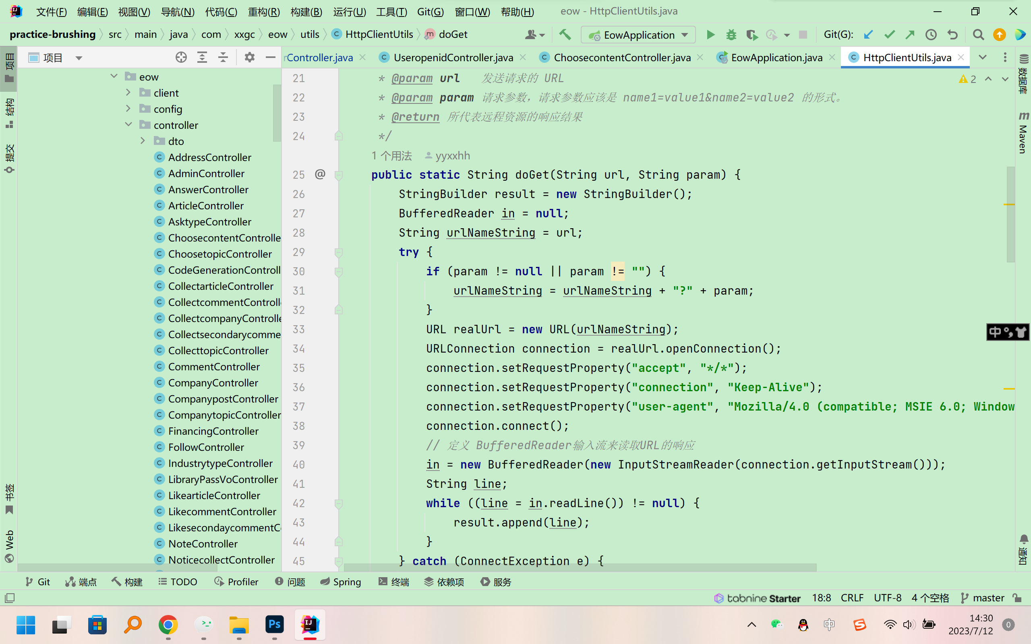Toggle tool window bars icon in status bar
The width and height of the screenshot is (1031, 644).
pyautogui.click(x=9, y=598)
